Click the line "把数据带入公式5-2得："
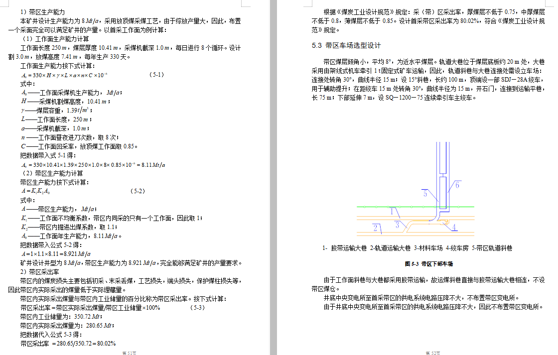 tap(51, 245)
